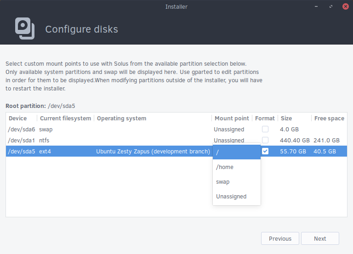Open mount point dropdown for /dev/sda6
Image resolution: width=353 pixels, height=254 pixels.
[x=229, y=130]
